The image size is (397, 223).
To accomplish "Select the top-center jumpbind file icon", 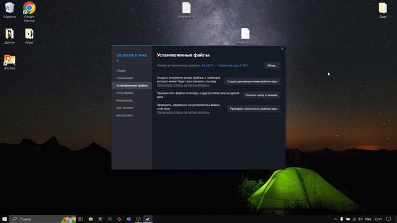I will (x=187, y=10).
